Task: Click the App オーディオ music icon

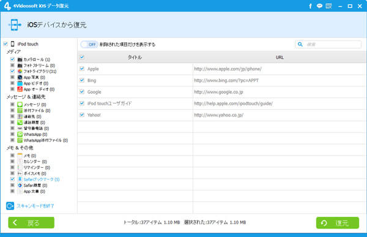Action: tap(20, 89)
